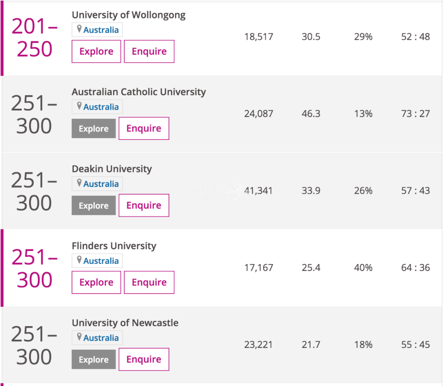Click Explore for University of Newcastle
443x386 pixels.
94,359
